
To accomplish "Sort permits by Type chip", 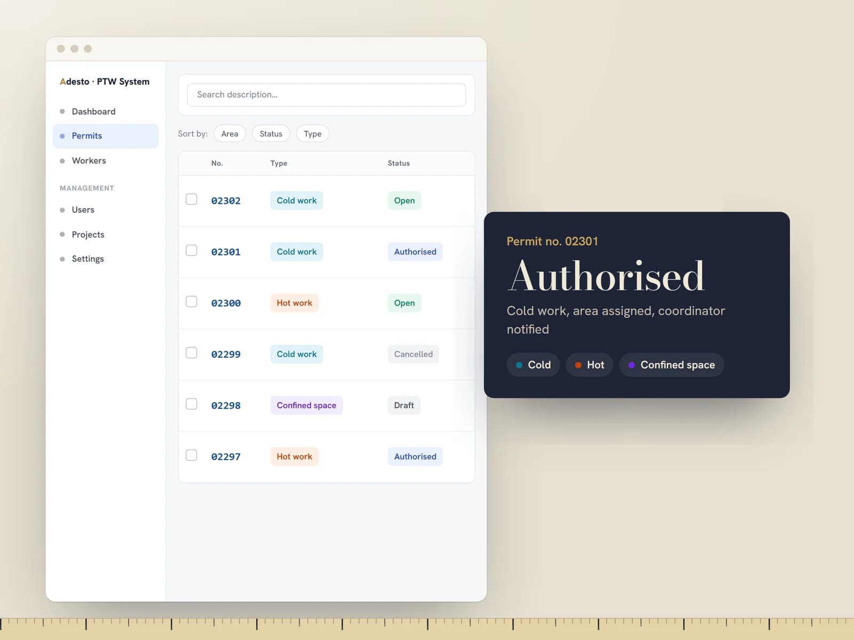I will pos(312,134).
